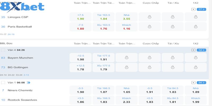
Task: Select Khách odds 1.16 for Paris Basketball
Action: coord(127,27)
